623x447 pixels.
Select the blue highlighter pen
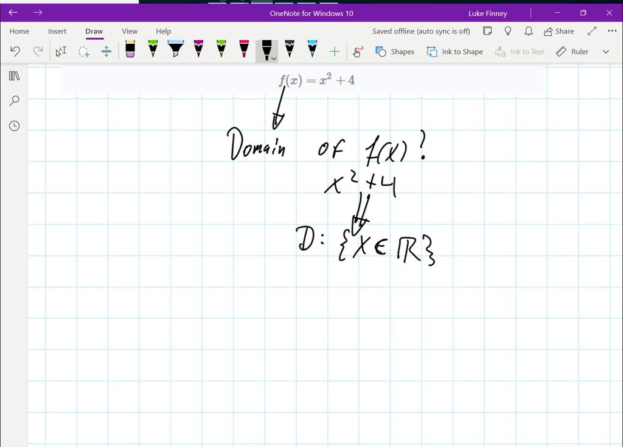[x=175, y=51]
